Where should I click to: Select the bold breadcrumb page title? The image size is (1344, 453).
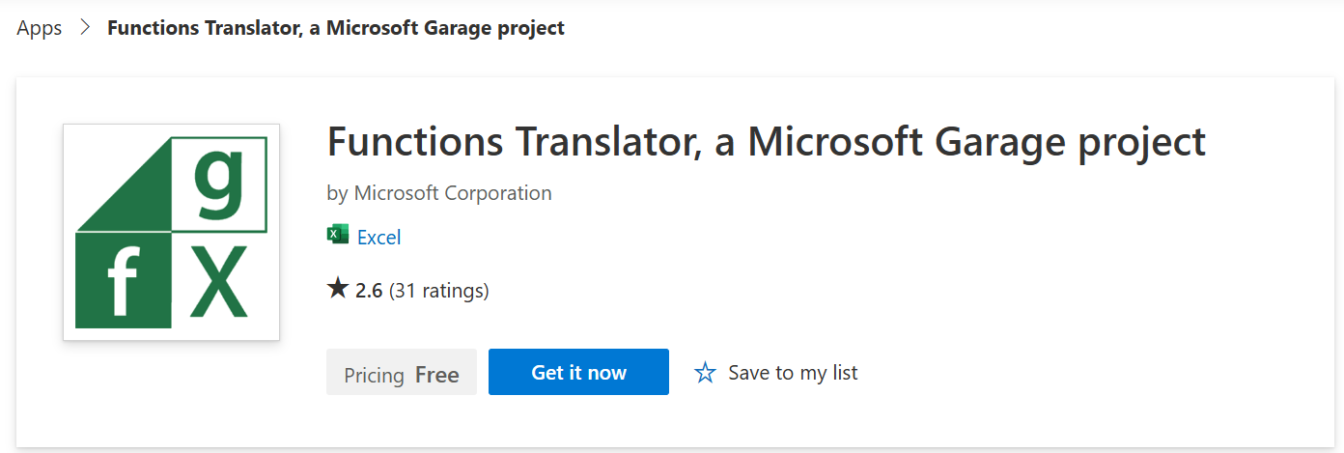click(336, 28)
